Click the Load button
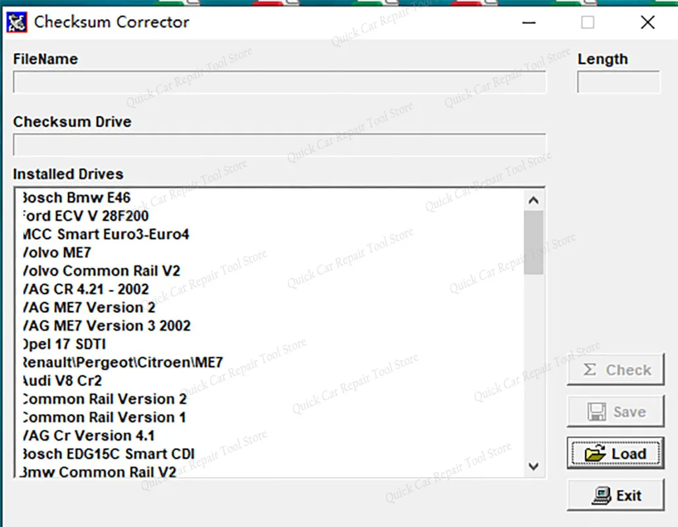 pos(615,453)
